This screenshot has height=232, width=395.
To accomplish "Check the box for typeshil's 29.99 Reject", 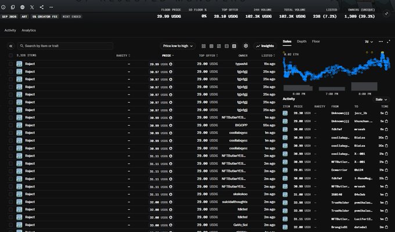I will (x=10, y=64).
